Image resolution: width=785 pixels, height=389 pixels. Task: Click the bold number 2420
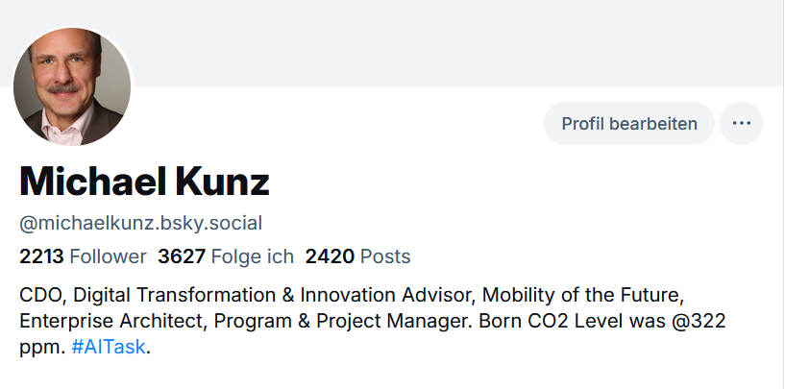[x=330, y=256]
